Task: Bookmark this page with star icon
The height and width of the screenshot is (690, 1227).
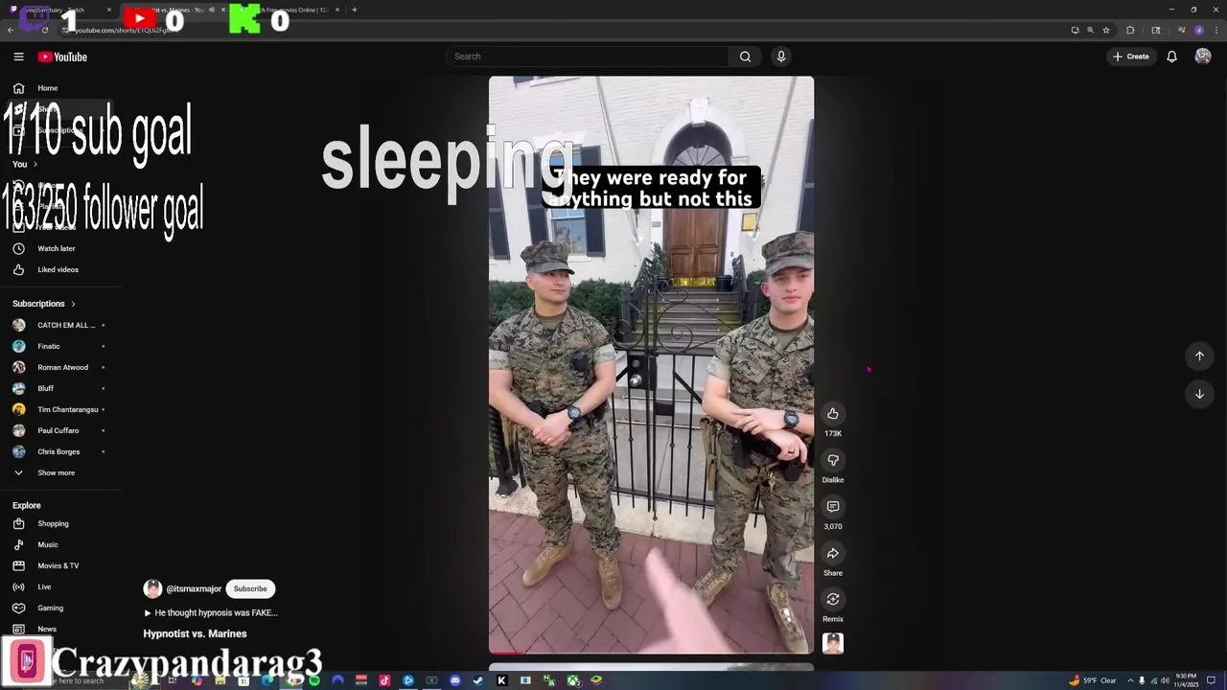Action: 1106,30
